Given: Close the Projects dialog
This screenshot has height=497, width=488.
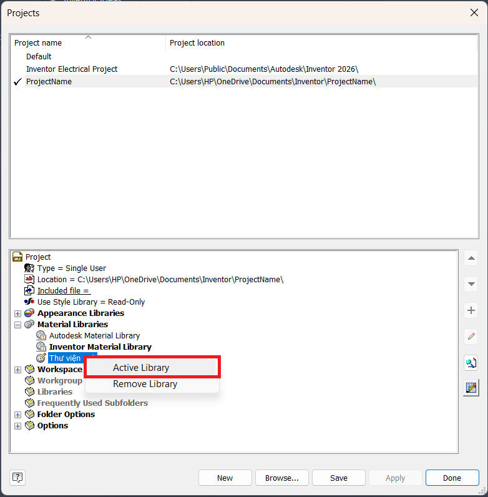Looking at the screenshot, I should (x=474, y=12).
